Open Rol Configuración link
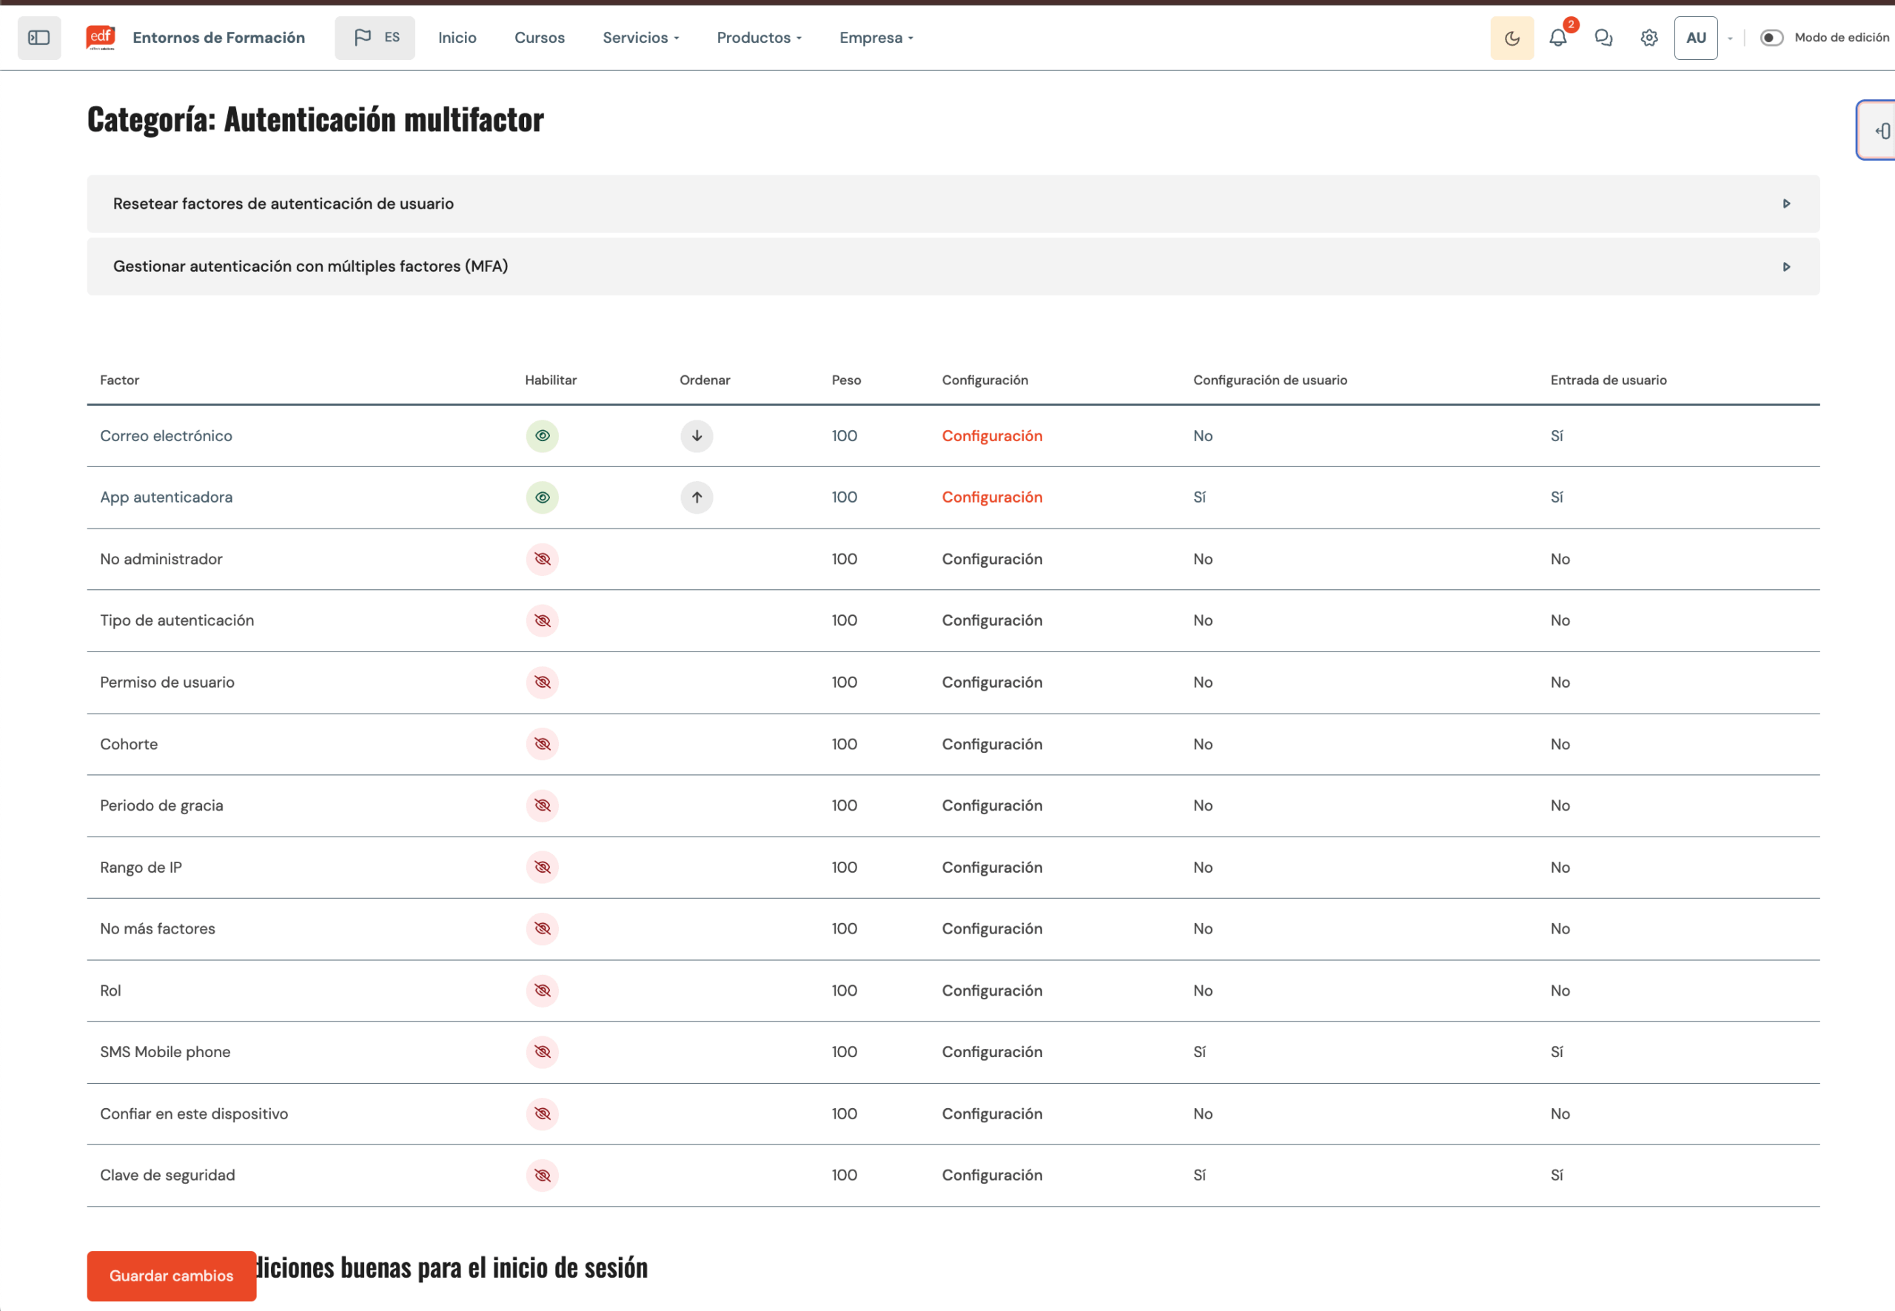Image resolution: width=1895 pixels, height=1311 pixels. coord(992,990)
